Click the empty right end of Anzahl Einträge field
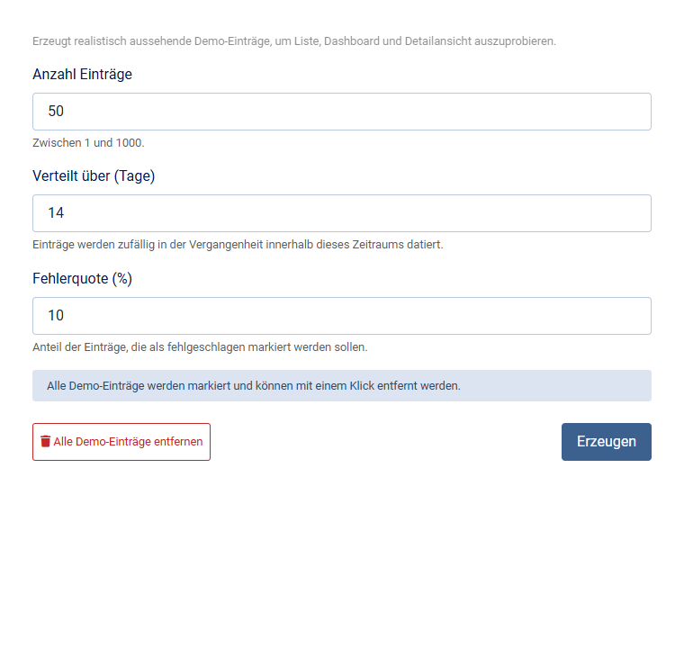The height and width of the screenshot is (648, 684). click(611, 112)
